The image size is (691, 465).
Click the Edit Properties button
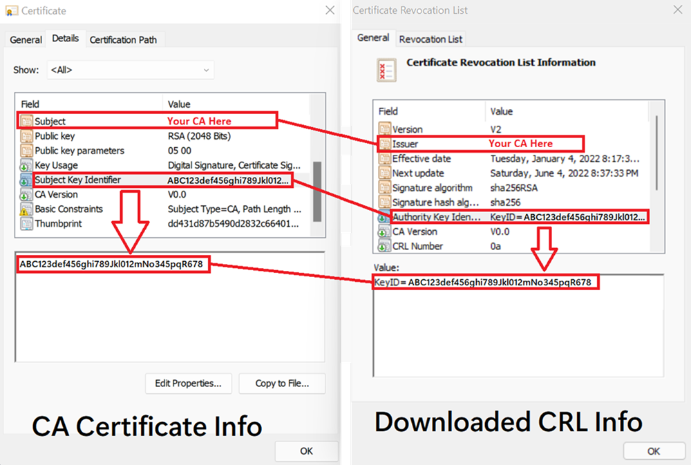tap(188, 383)
